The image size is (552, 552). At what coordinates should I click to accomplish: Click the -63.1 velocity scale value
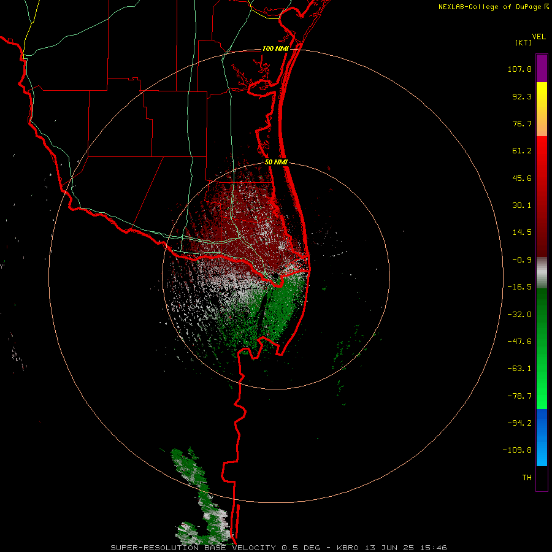tap(519, 369)
